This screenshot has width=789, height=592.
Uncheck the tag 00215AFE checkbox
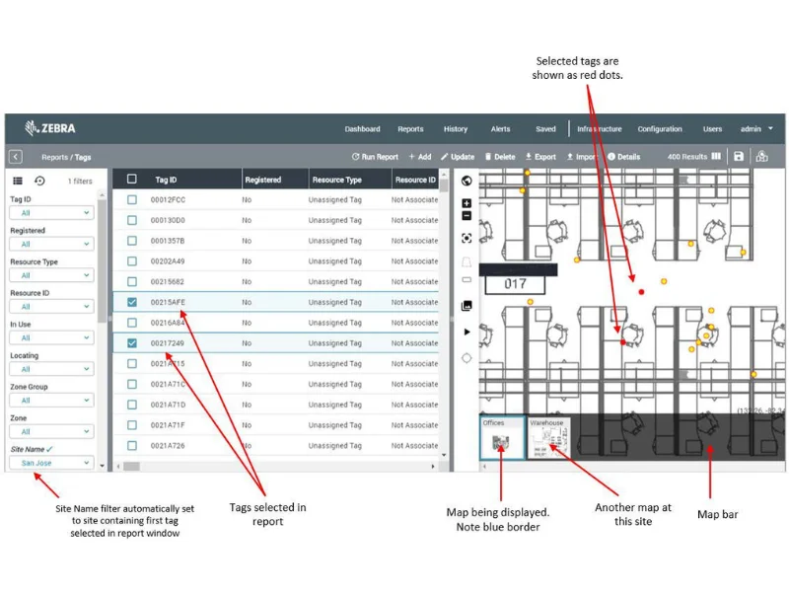(x=131, y=302)
